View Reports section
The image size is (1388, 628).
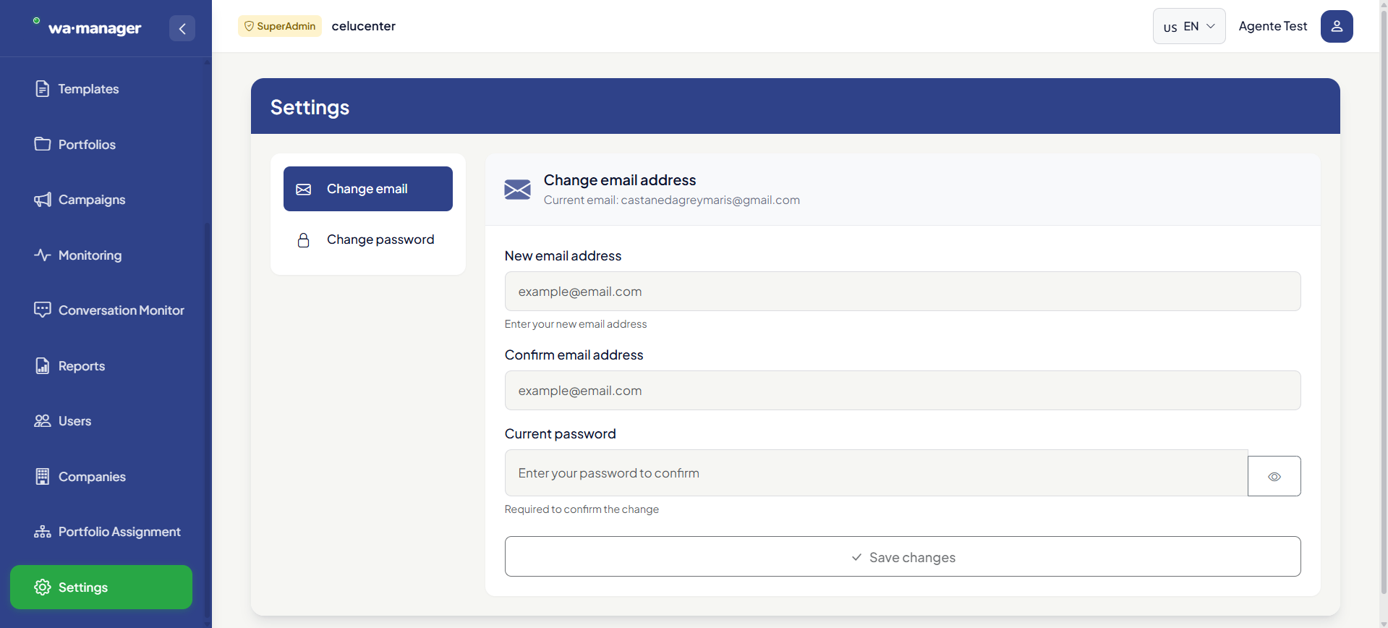101,365
